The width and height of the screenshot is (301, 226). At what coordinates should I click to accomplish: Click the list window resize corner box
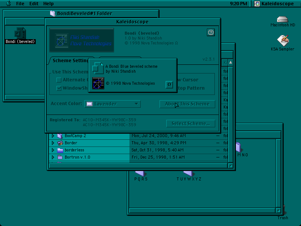pos(231,166)
